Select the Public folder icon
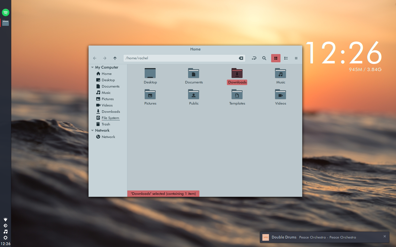The width and height of the screenshot is (396, 247). click(x=194, y=94)
